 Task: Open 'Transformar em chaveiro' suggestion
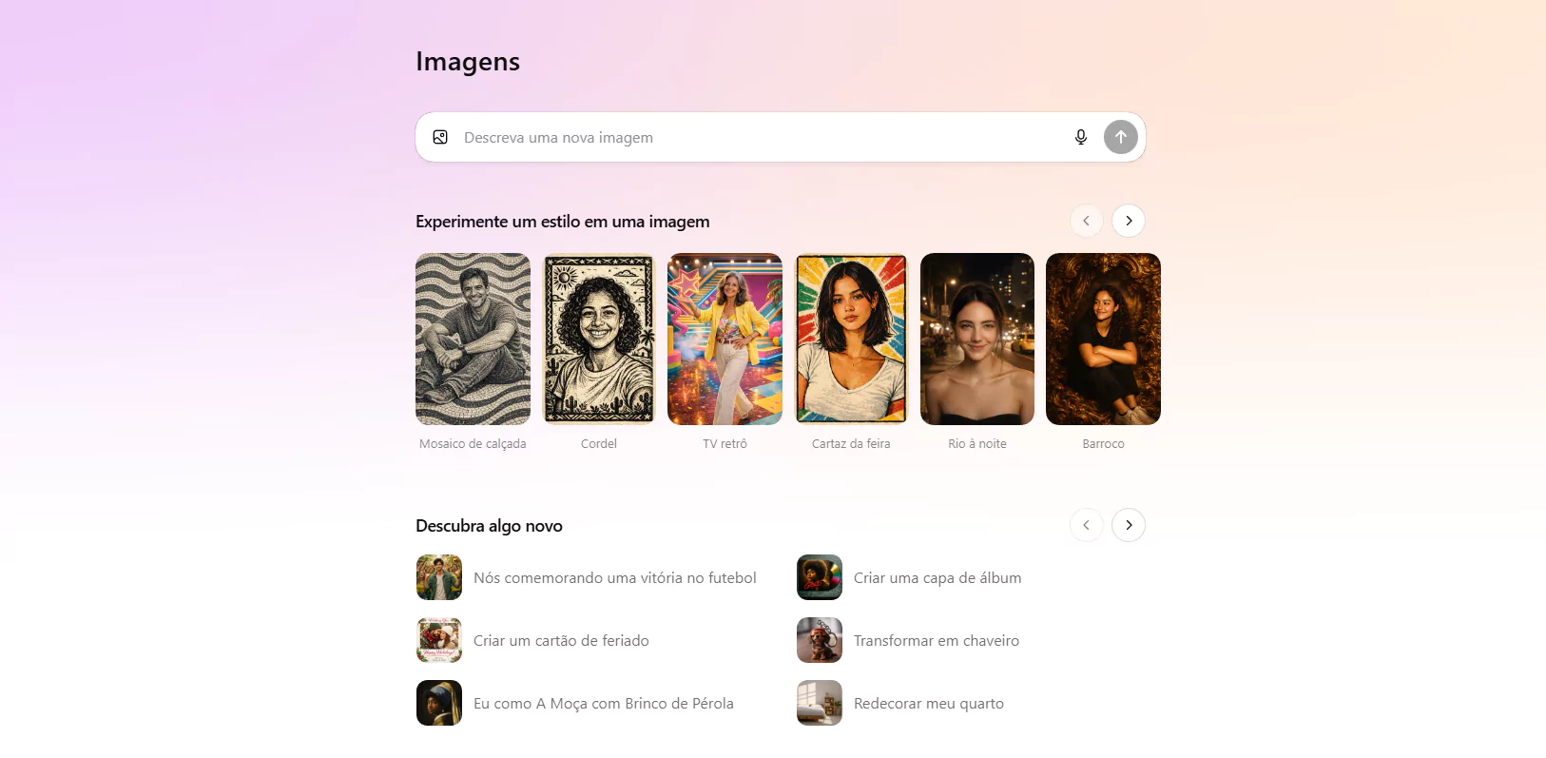(909, 640)
